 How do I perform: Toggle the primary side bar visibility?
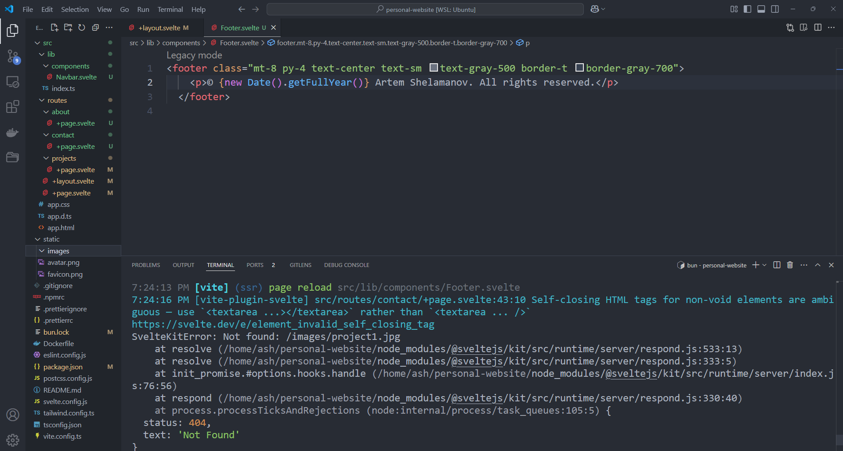[747, 9]
